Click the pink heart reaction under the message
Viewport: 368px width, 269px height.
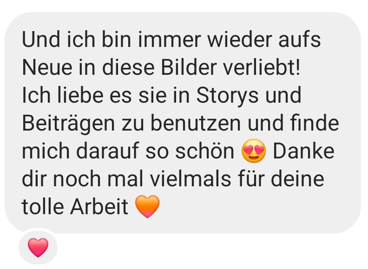coord(38,248)
